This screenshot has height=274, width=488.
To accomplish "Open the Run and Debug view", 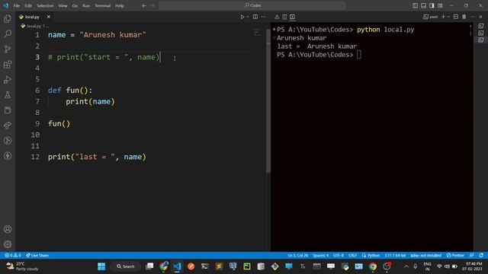I will 8,79.
